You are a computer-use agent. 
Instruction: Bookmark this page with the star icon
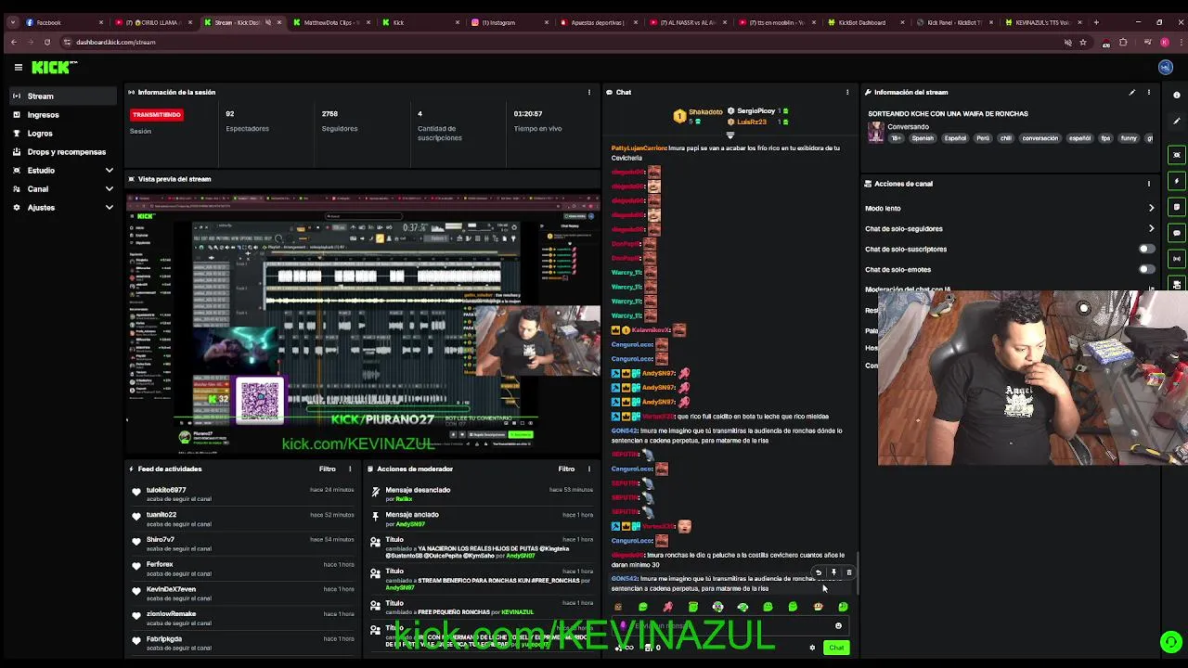1082,42
